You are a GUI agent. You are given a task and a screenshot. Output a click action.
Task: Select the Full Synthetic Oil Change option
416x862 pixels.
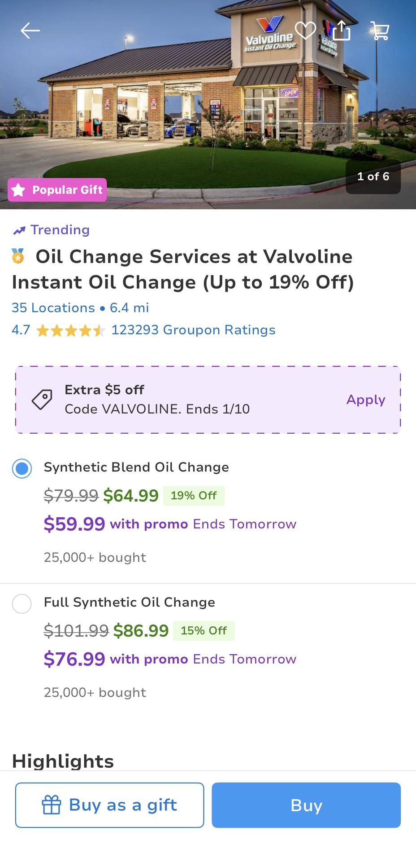[x=22, y=604]
